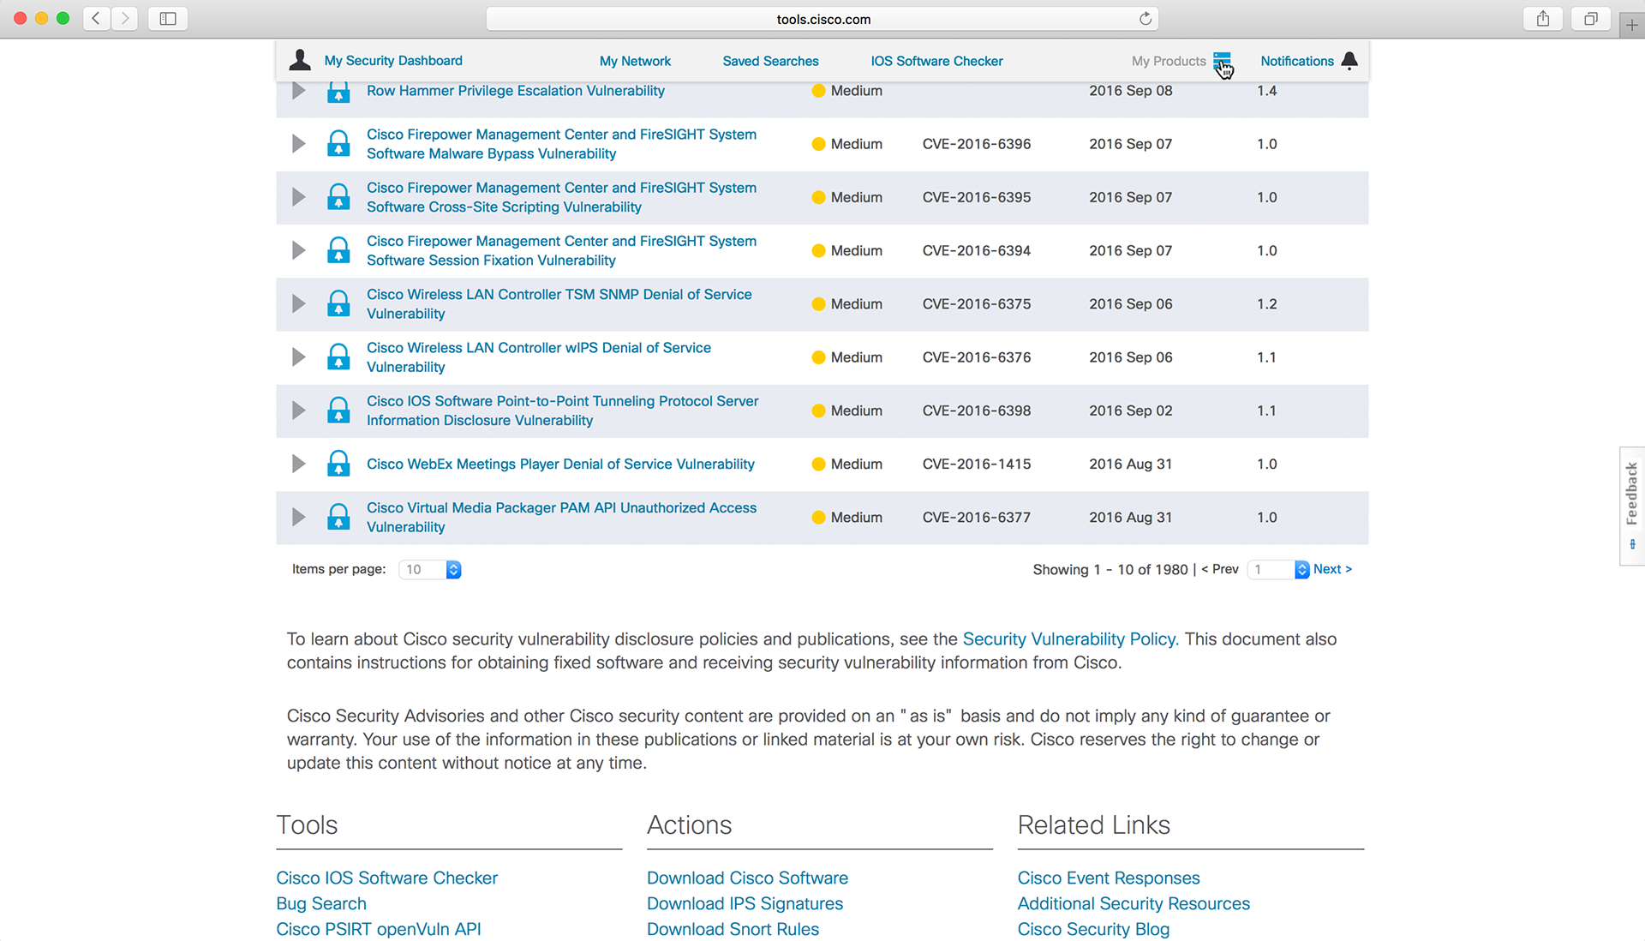Open Download Cisco Software link
The image size is (1645, 941).
[747, 878]
